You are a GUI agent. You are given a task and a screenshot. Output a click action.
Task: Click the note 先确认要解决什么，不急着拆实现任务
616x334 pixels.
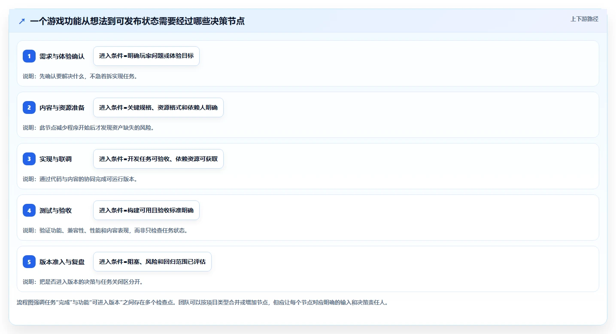point(80,76)
